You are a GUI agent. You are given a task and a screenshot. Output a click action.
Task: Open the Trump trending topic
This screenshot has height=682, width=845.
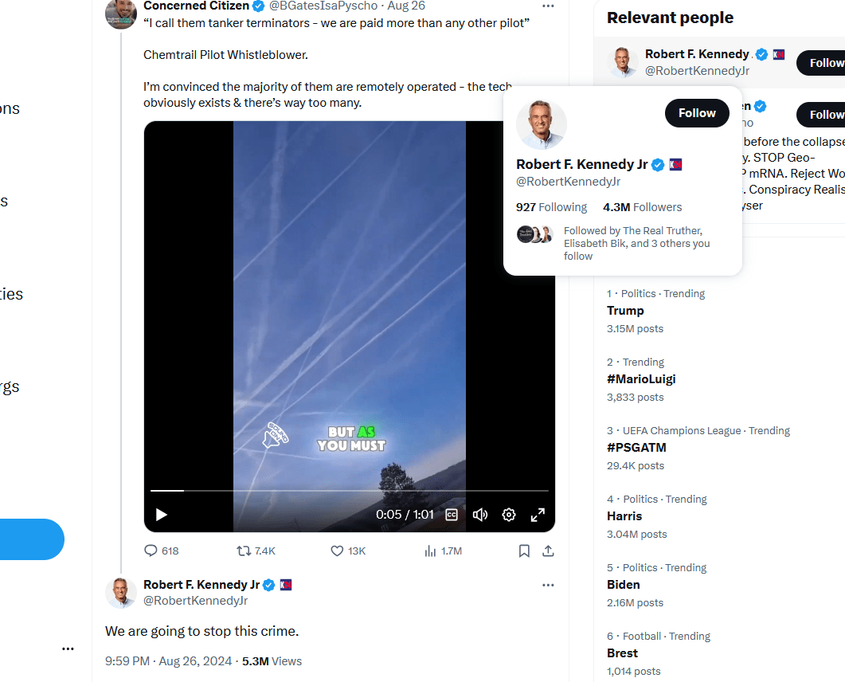[x=625, y=311]
